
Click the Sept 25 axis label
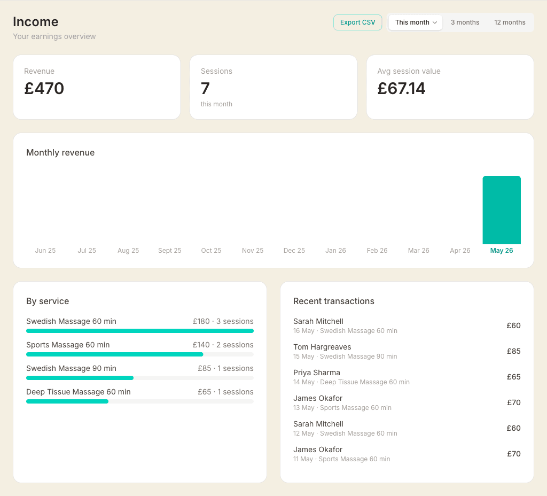(169, 250)
